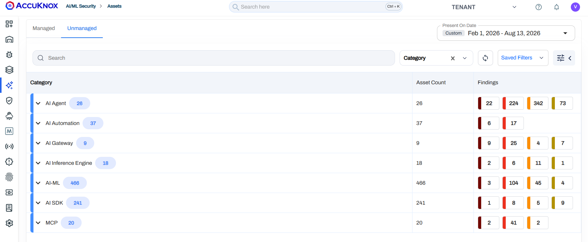Click the reports document sidebar icon
Viewport: 588px width, 242px height.
click(x=9, y=208)
